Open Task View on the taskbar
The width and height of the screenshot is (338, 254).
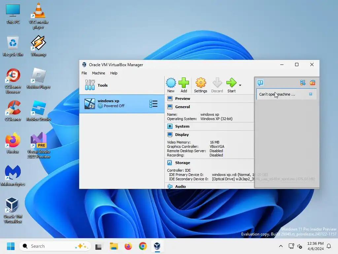[98, 246]
